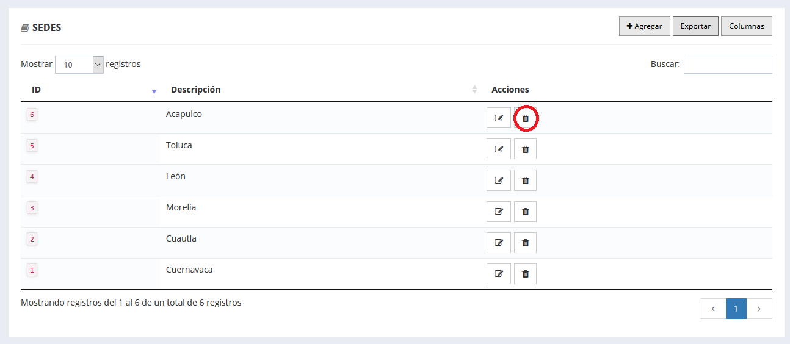Viewport: 790px width, 344px height.
Task: Focus the Buscar search field
Action: coord(728,65)
